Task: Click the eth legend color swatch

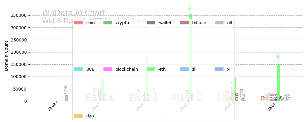Action: pos(151,69)
